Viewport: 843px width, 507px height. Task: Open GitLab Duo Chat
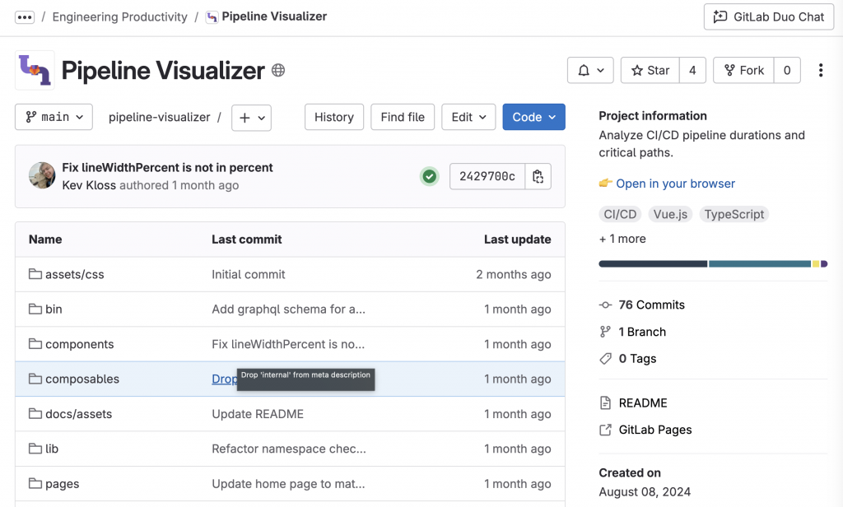click(769, 17)
